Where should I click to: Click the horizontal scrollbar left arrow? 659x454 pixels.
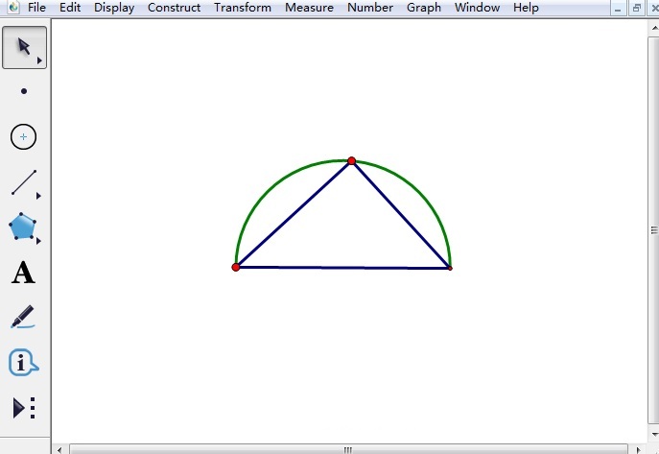pos(59,450)
